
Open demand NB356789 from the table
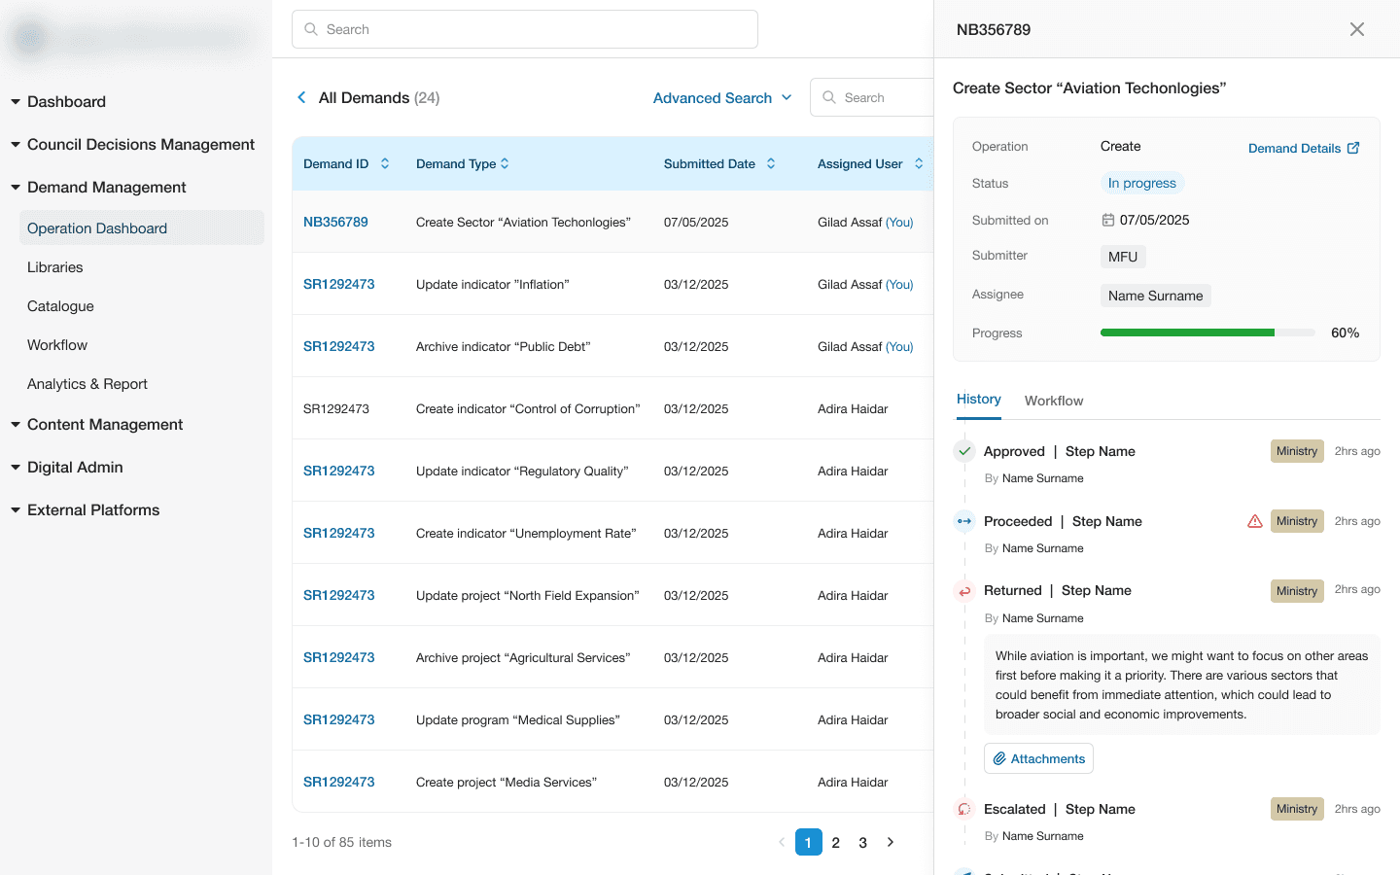(335, 222)
